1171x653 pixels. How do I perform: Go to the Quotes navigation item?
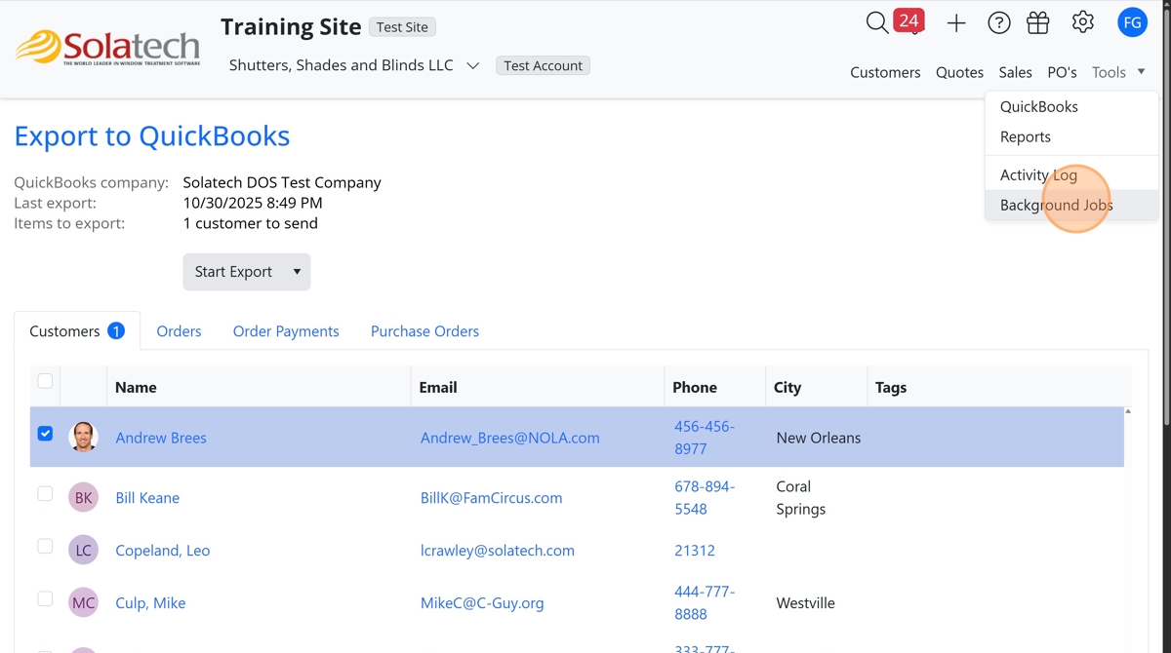point(959,72)
